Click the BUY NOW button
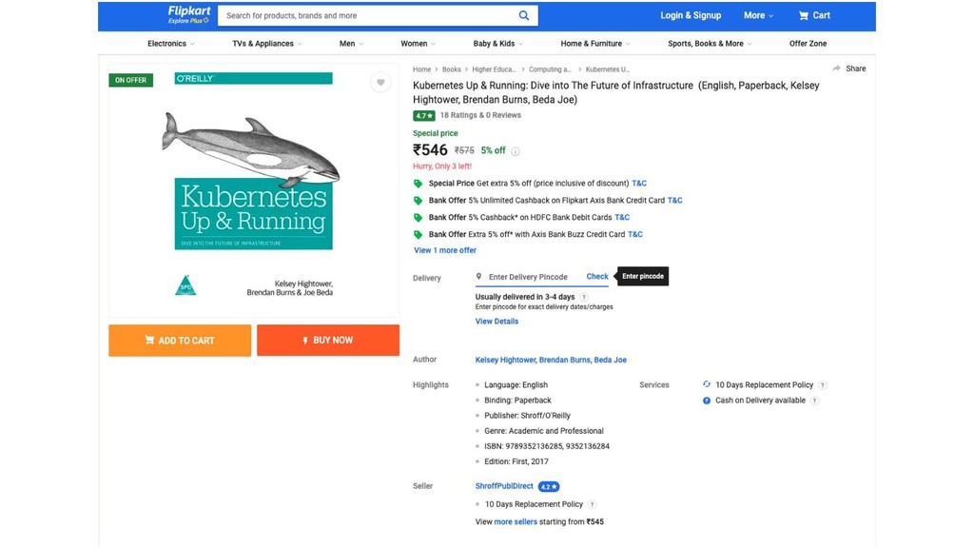The width and height of the screenshot is (974, 548). click(328, 340)
